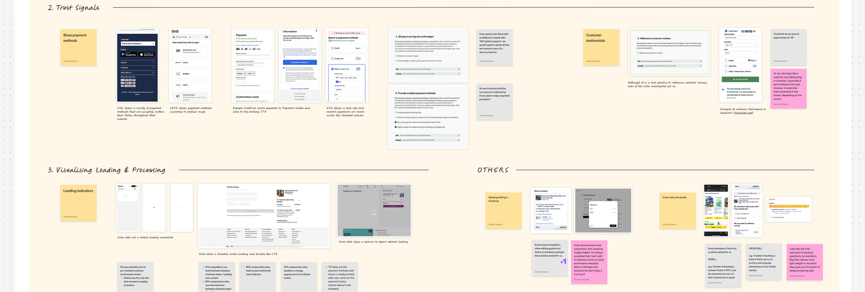Select the 'Customer testimonials' yellow sticky note
The width and height of the screenshot is (865, 292).
601,47
